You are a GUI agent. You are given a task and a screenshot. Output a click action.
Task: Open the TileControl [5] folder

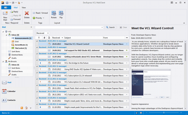(21, 48)
